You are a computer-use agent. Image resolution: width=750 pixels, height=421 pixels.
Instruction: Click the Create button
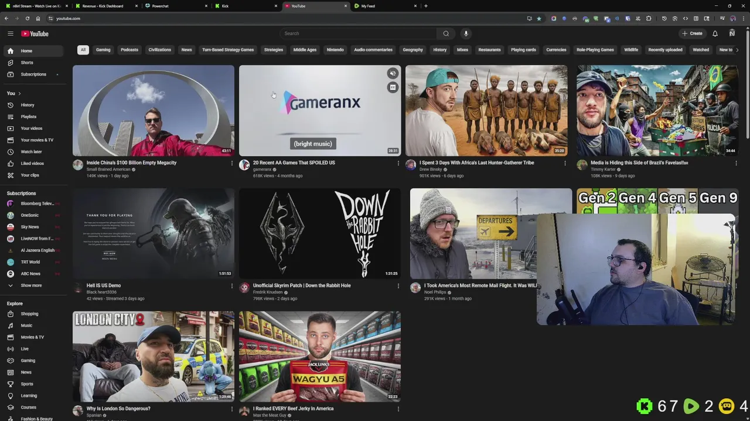point(692,33)
